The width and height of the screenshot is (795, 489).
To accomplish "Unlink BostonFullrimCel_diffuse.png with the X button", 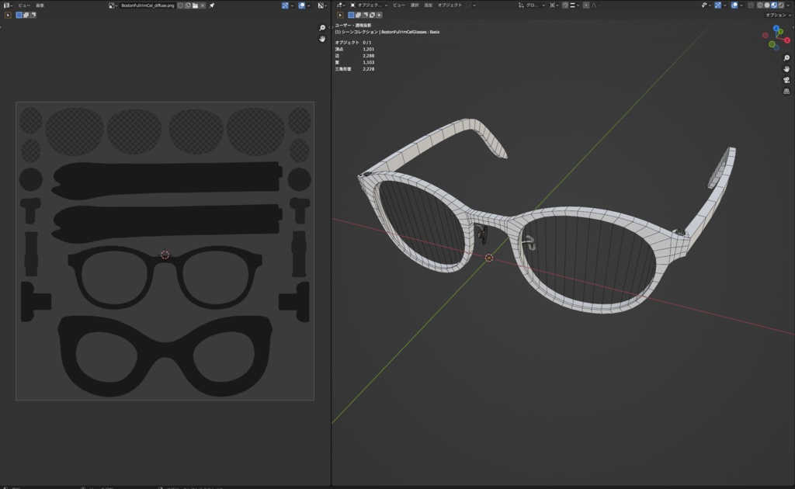I will pos(203,5).
